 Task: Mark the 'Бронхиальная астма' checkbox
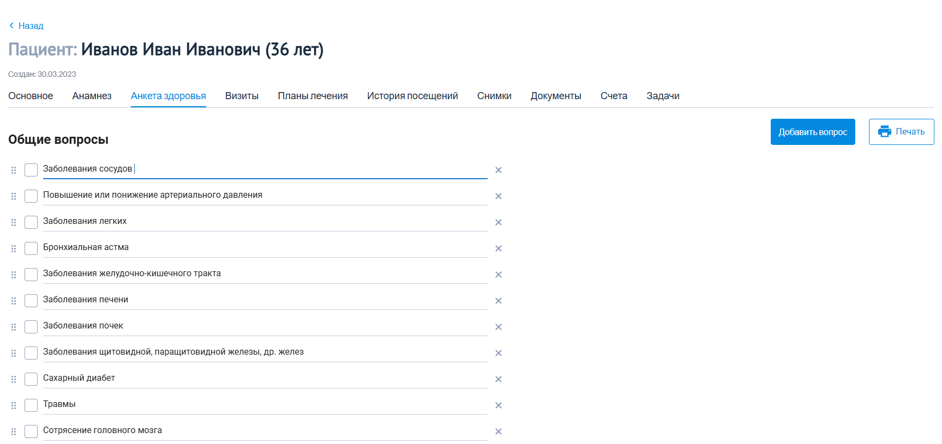click(x=31, y=248)
